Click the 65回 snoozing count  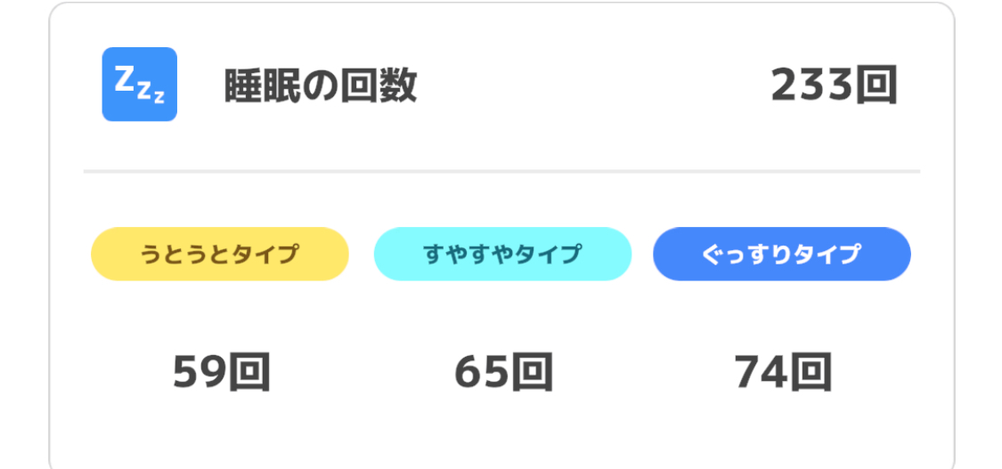(503, 372)
